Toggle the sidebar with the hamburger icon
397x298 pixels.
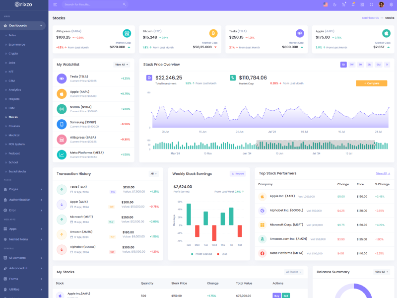point(55,4)
